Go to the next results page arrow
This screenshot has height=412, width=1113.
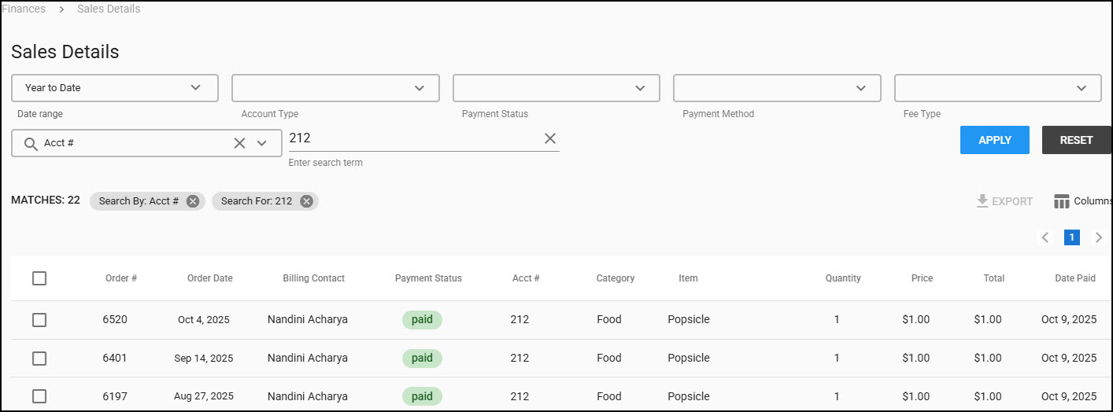pyautogui.click(x=1099, y=237)
